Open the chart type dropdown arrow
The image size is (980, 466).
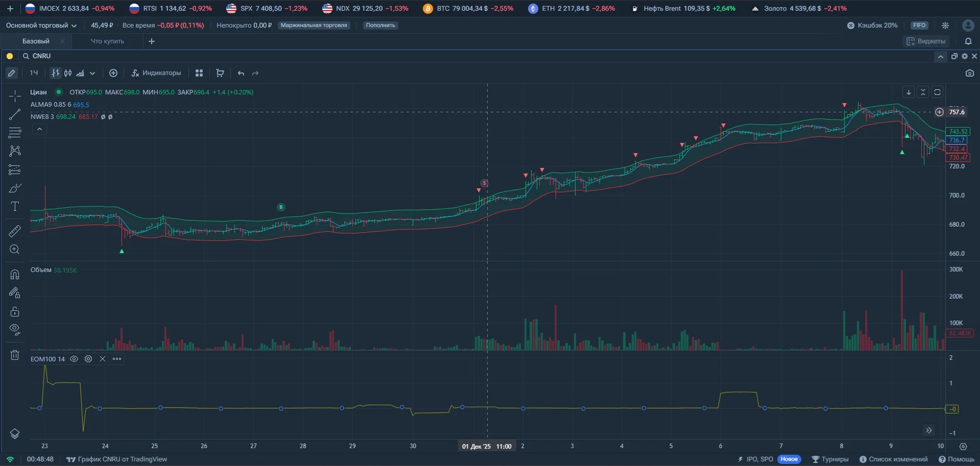[x=92, y=73]
